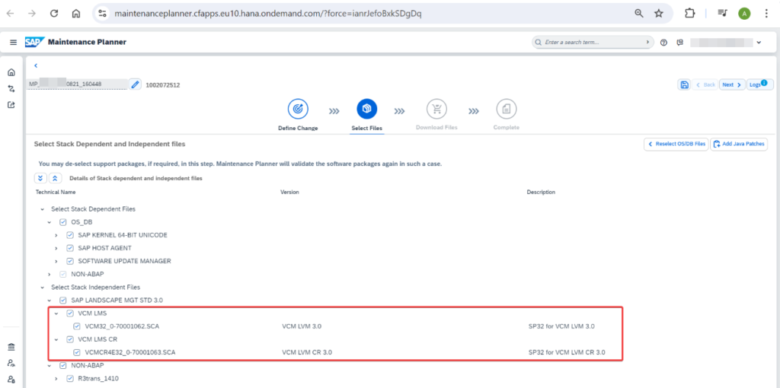The image size is (780, 388).
Task: Toggle the VCM LMS CR checkbox
Action: tap(70, 339)
